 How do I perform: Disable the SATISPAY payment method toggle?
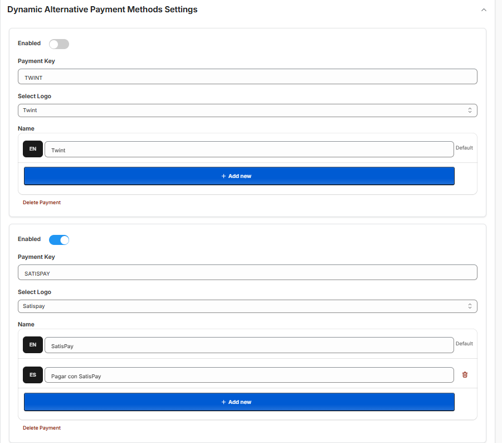(59, 240)
